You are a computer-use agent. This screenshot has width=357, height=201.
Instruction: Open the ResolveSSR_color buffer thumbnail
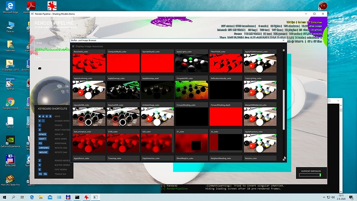point(123,117)
